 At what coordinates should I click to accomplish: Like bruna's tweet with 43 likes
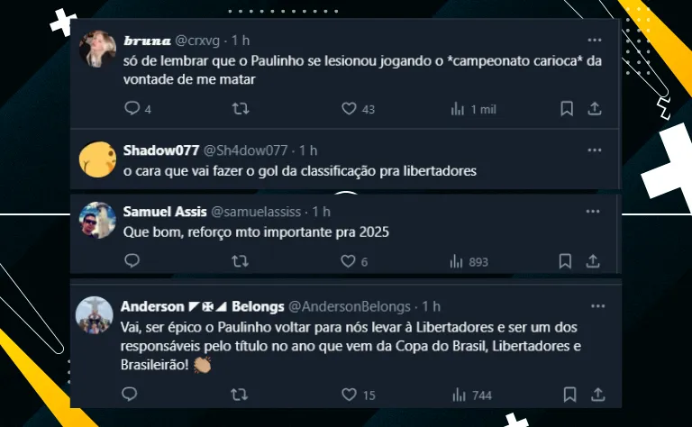click(349, 109)
